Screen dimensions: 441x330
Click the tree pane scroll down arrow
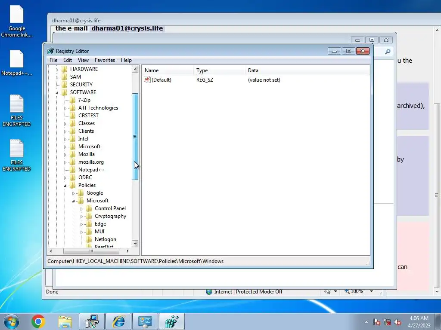point(135,244)
